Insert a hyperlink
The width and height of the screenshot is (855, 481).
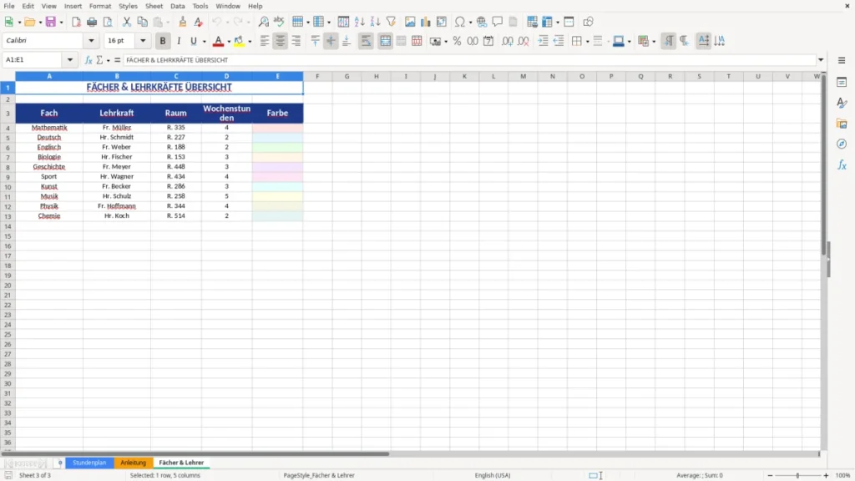click(x=482, y=22)
